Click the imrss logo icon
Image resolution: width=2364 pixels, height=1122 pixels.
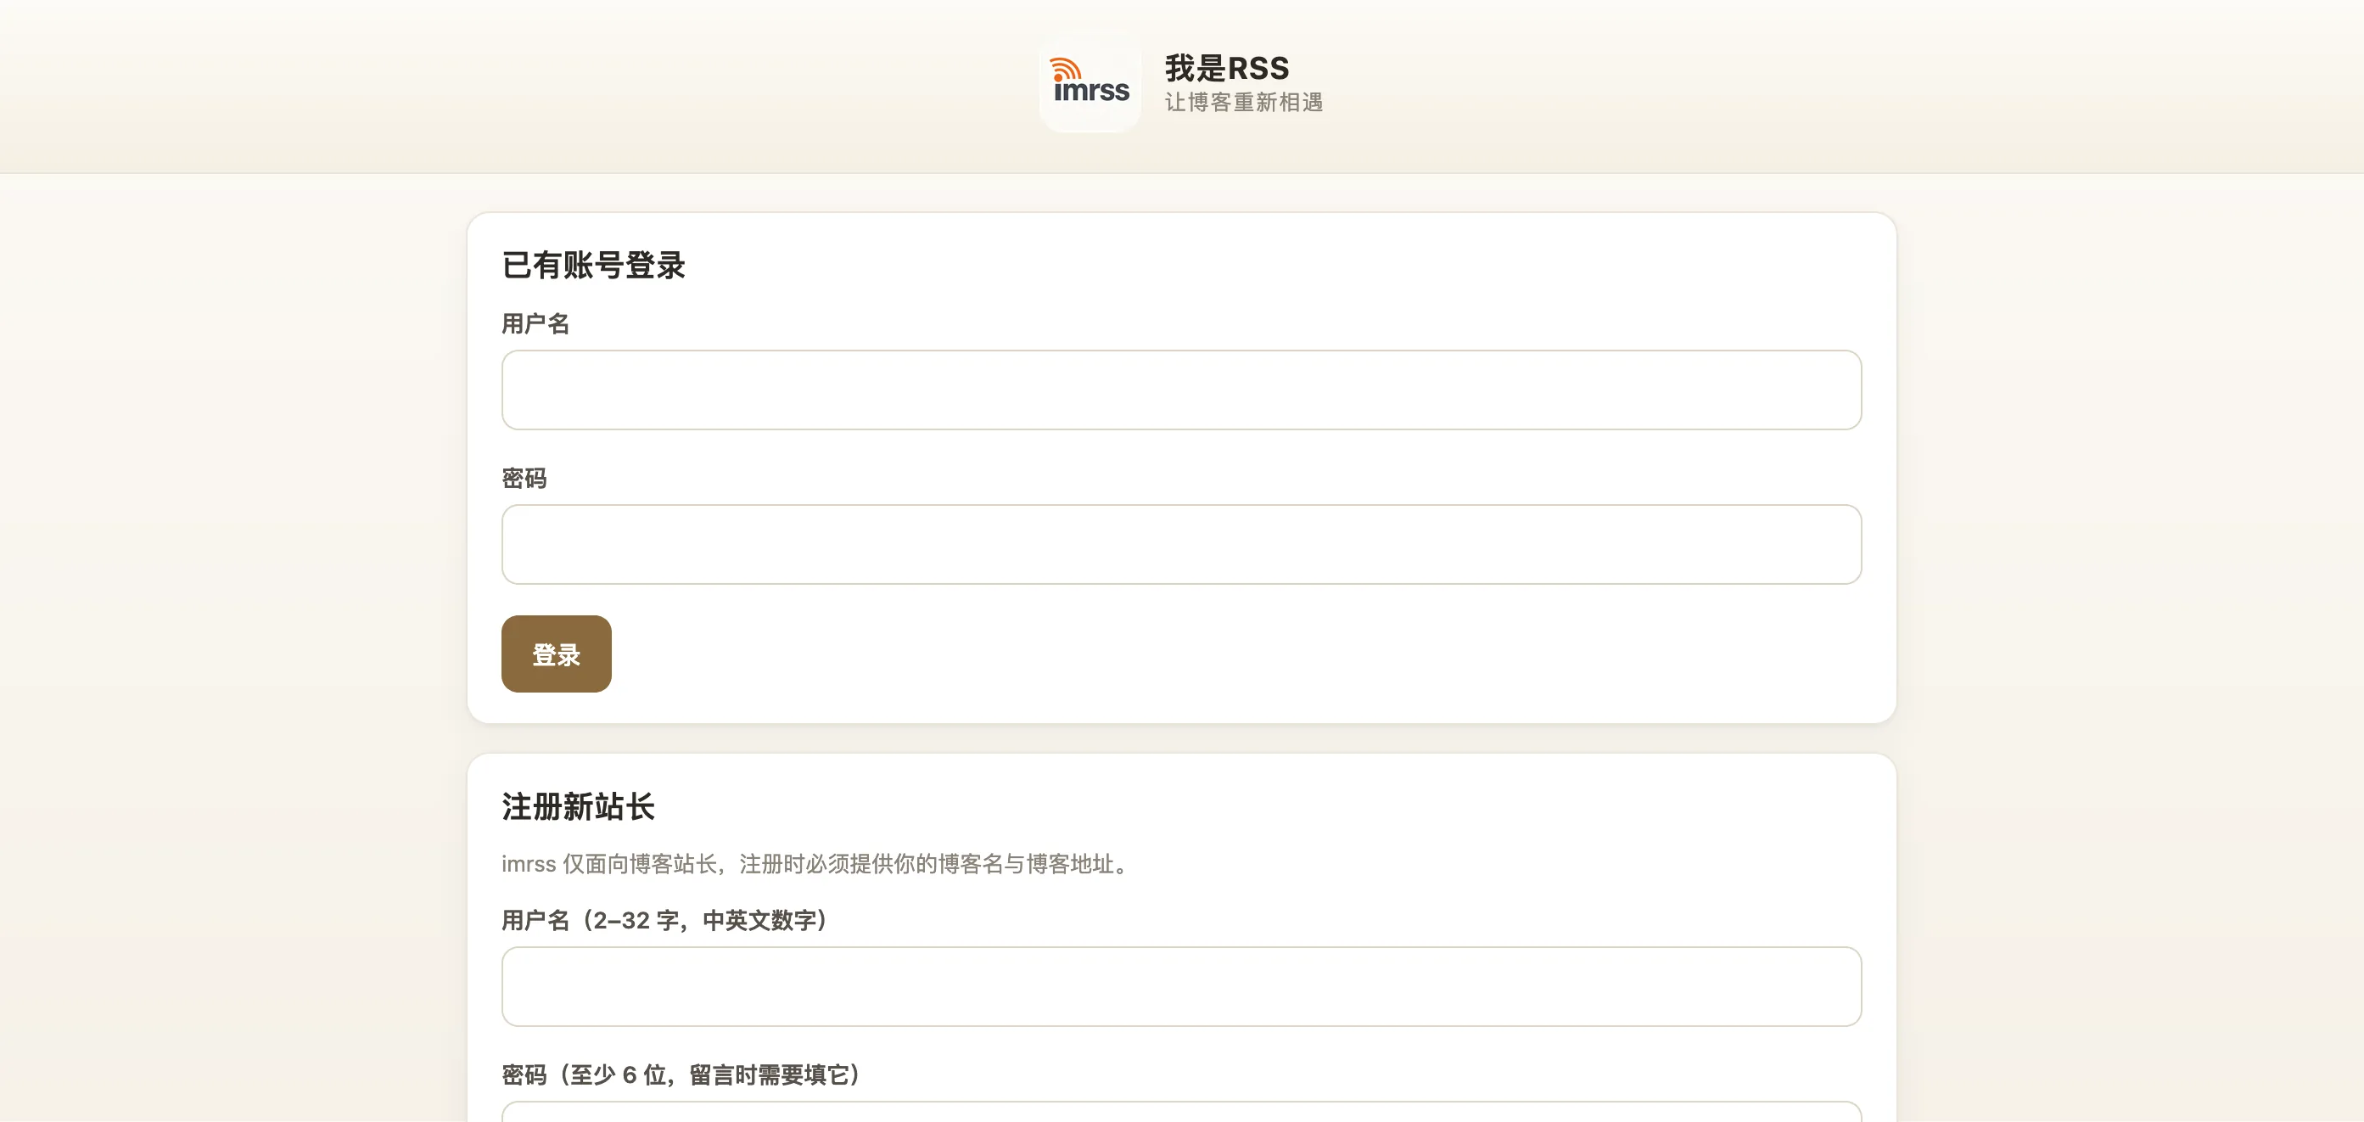click(x=1090, y=82)
